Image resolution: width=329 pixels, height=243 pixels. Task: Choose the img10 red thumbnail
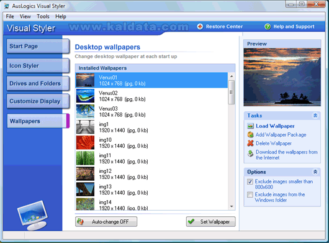pos(85,142)
